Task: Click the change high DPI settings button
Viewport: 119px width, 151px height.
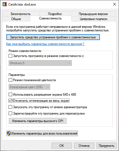Action: click(x=38, y=121)
